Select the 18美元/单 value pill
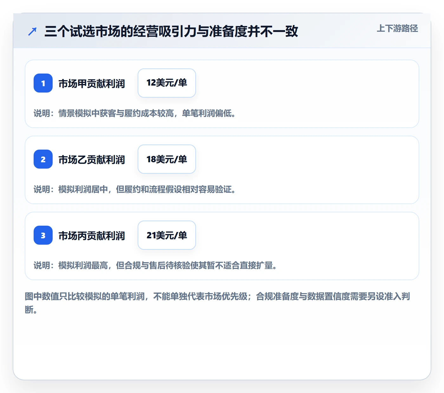The width and height of the screenshot is (444, 393). click(x=167, y=159)
